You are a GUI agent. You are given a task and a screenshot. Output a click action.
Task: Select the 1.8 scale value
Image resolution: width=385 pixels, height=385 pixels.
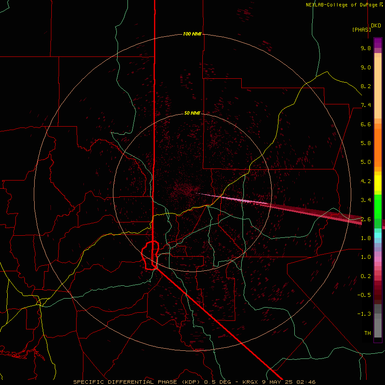tap(366, 238)
